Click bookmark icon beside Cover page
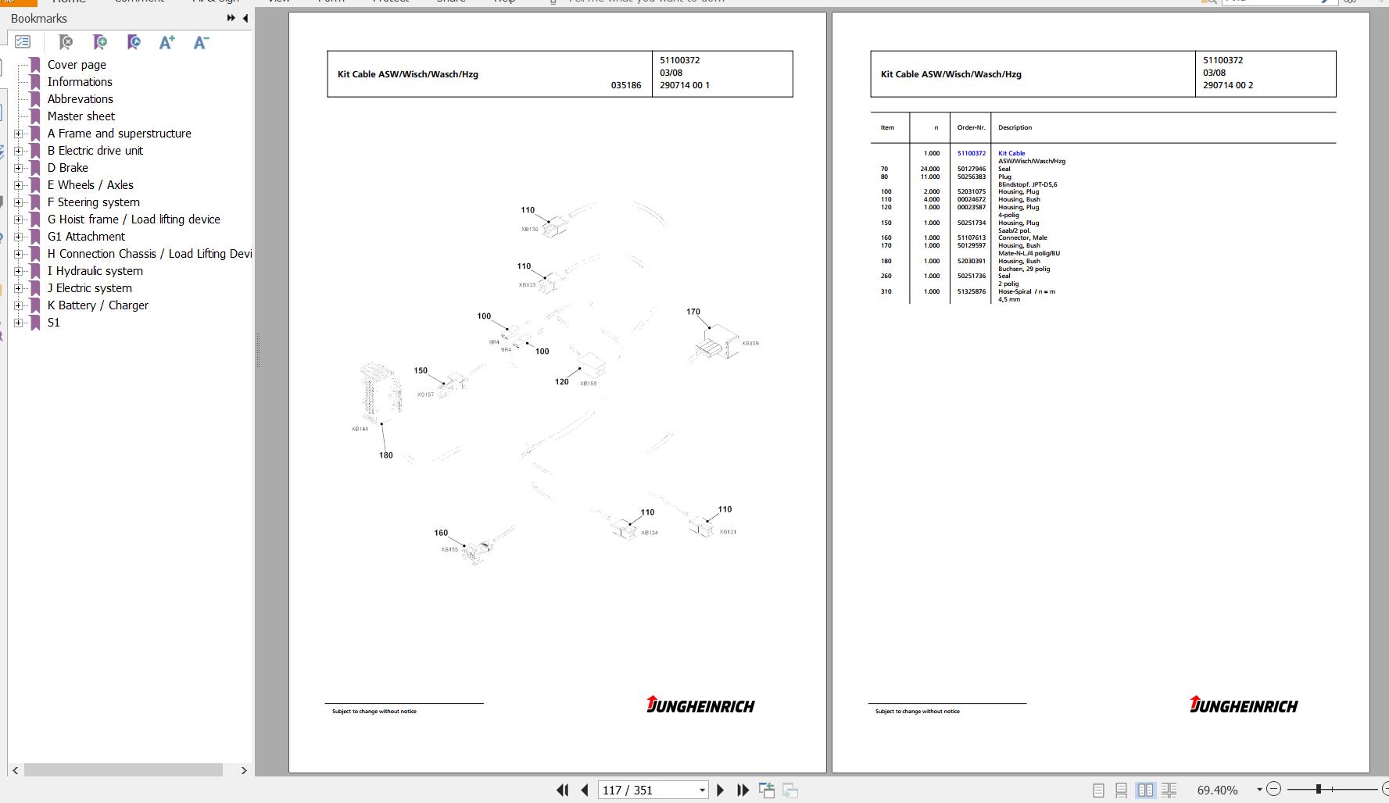 coord(35,65)
